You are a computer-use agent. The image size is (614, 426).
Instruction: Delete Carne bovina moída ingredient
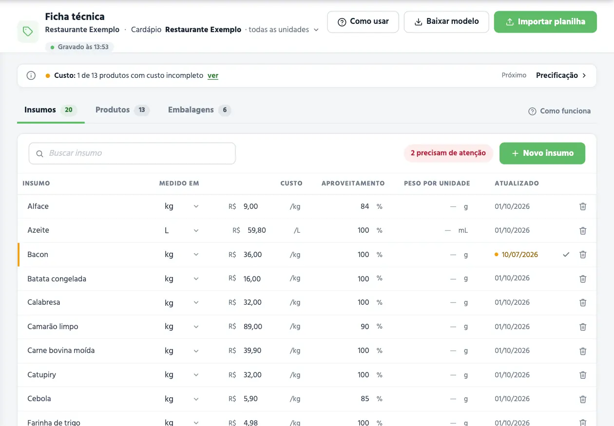point(583,351)
